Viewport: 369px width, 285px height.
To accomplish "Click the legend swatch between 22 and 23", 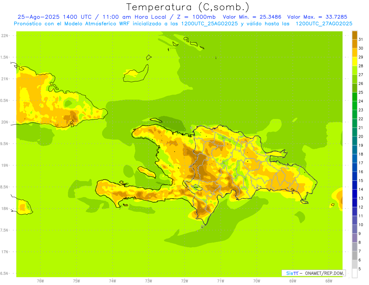I will 355,114.
